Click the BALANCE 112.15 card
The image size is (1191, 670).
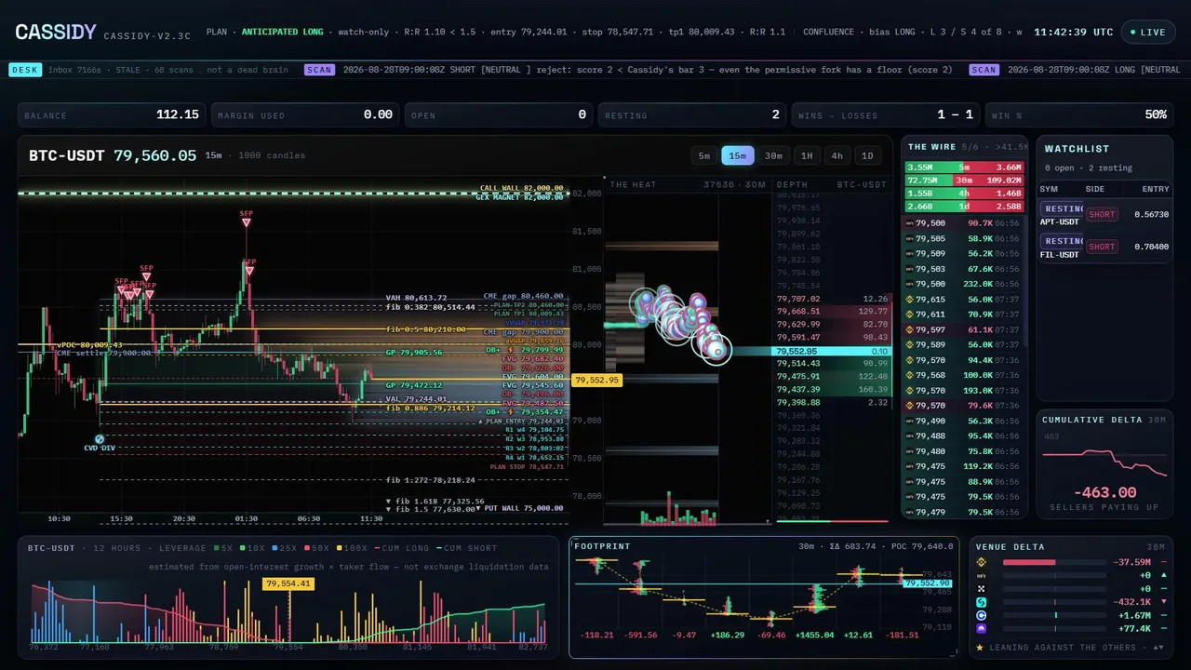pyautogui.click(x=112, y=115)
